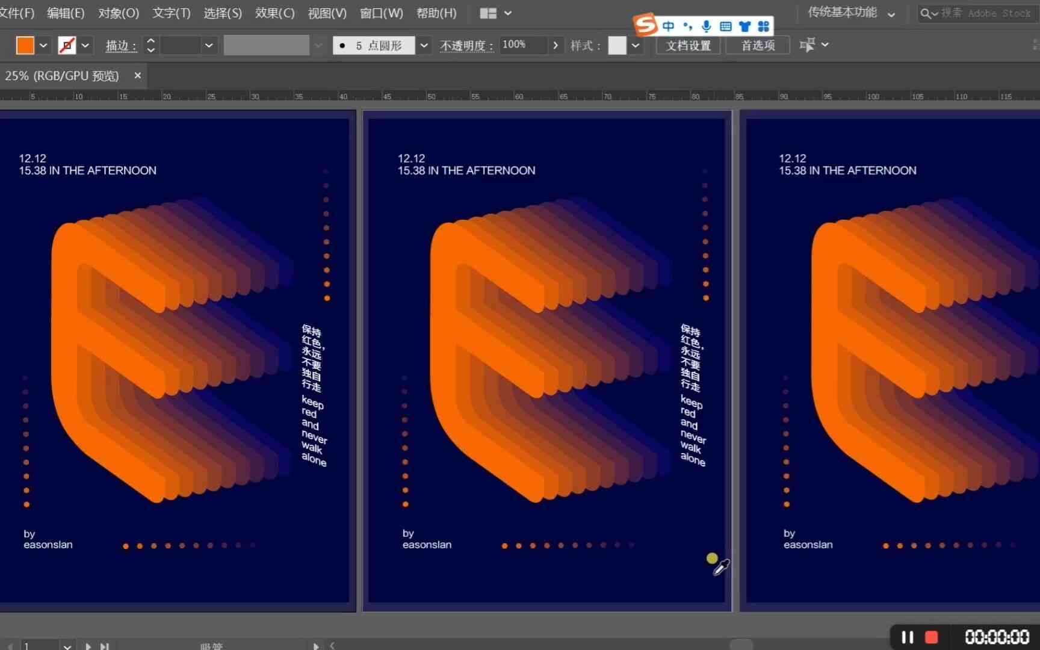Image resolution: width=1040 pixels, height=650 pixels.
Task: Click "12.12" date text on left artboard
Action: point(32,158)
